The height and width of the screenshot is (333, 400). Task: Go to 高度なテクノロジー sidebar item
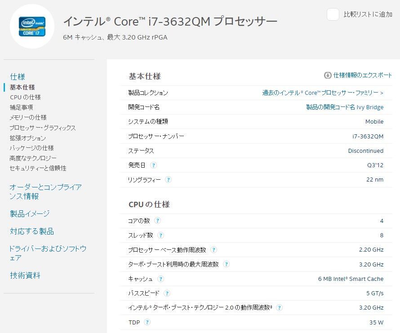point(33,158)
